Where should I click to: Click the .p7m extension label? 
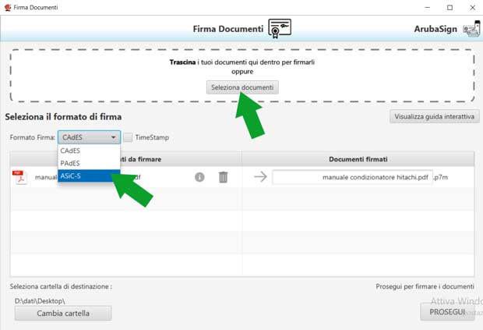click(x=440, y=177)
